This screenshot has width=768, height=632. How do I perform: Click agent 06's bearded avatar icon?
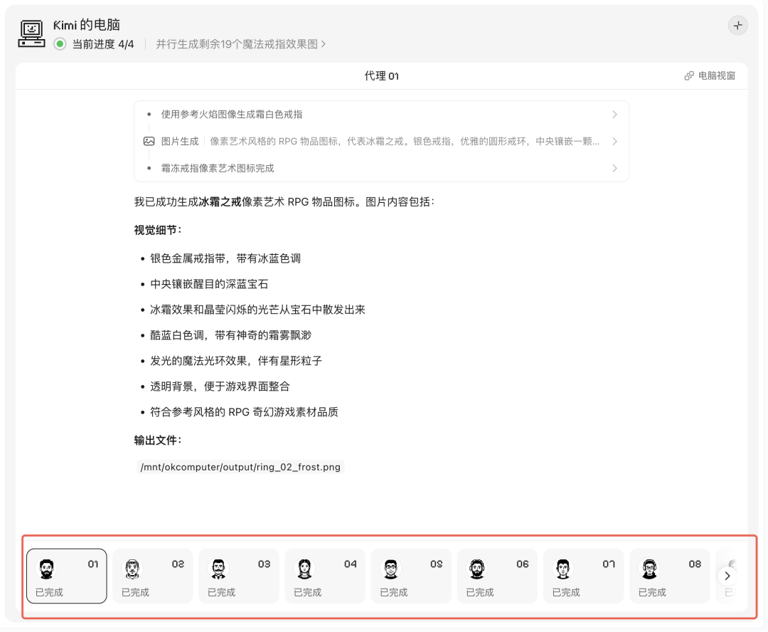(478, 569)
